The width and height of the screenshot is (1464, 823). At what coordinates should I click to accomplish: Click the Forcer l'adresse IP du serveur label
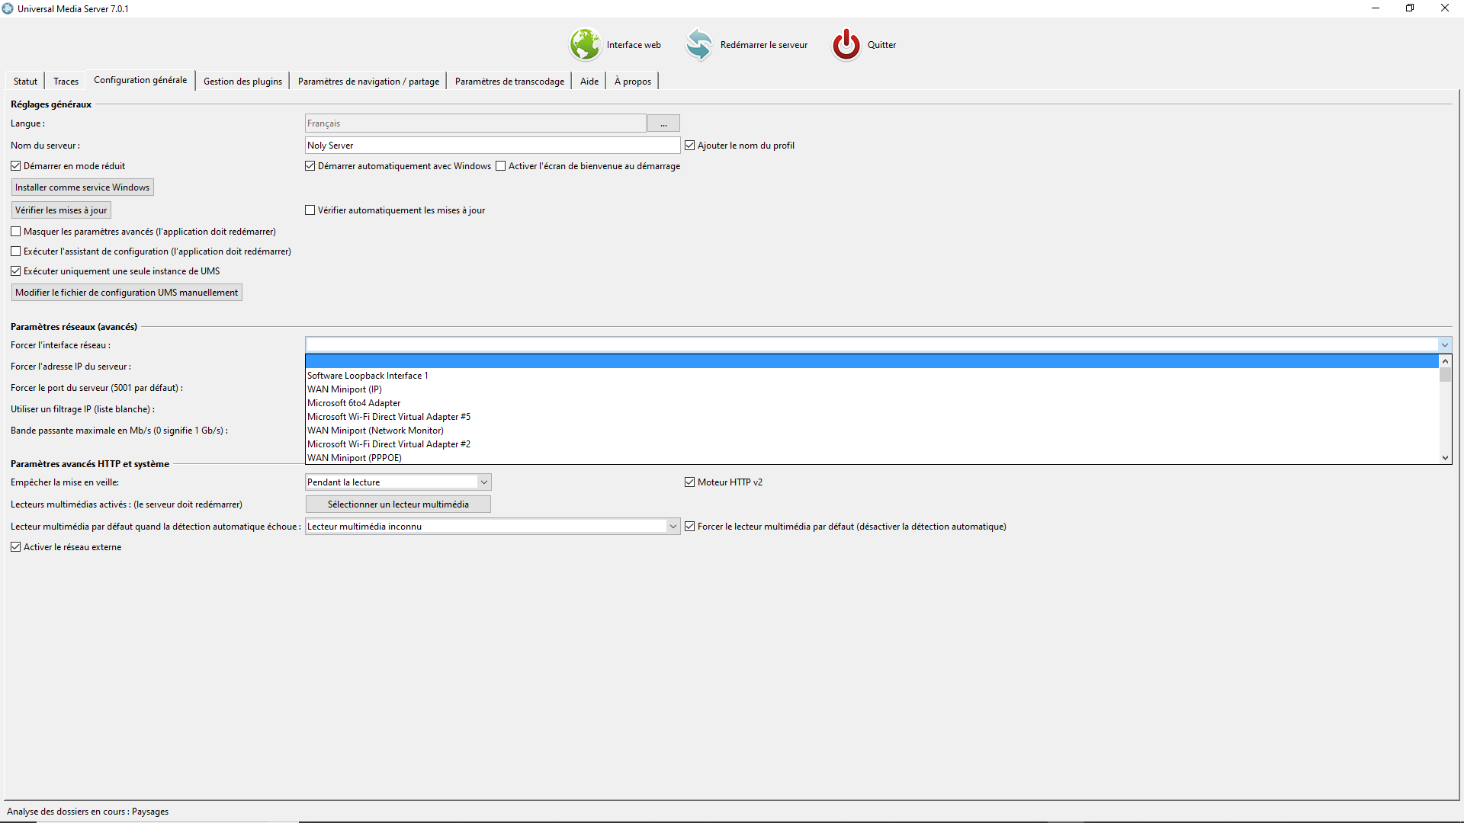pos(71,367)
